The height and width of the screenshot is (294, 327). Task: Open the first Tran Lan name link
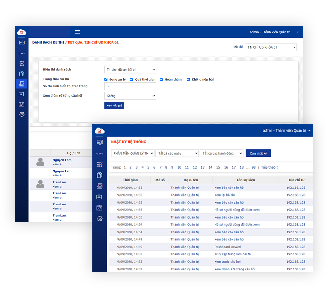[x=59, y=182]
